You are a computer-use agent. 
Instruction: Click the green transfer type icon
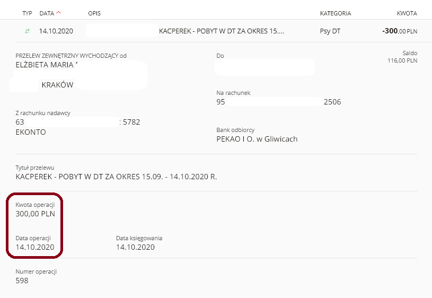coord(27,31)
